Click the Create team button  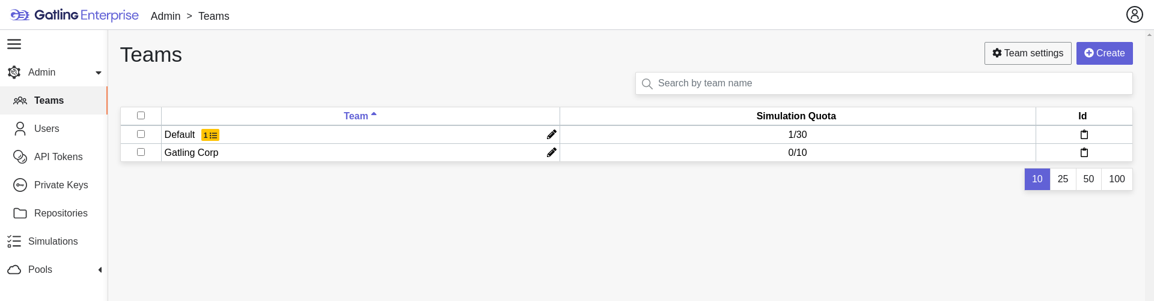pyautogui.click(x=1104, y=53)
